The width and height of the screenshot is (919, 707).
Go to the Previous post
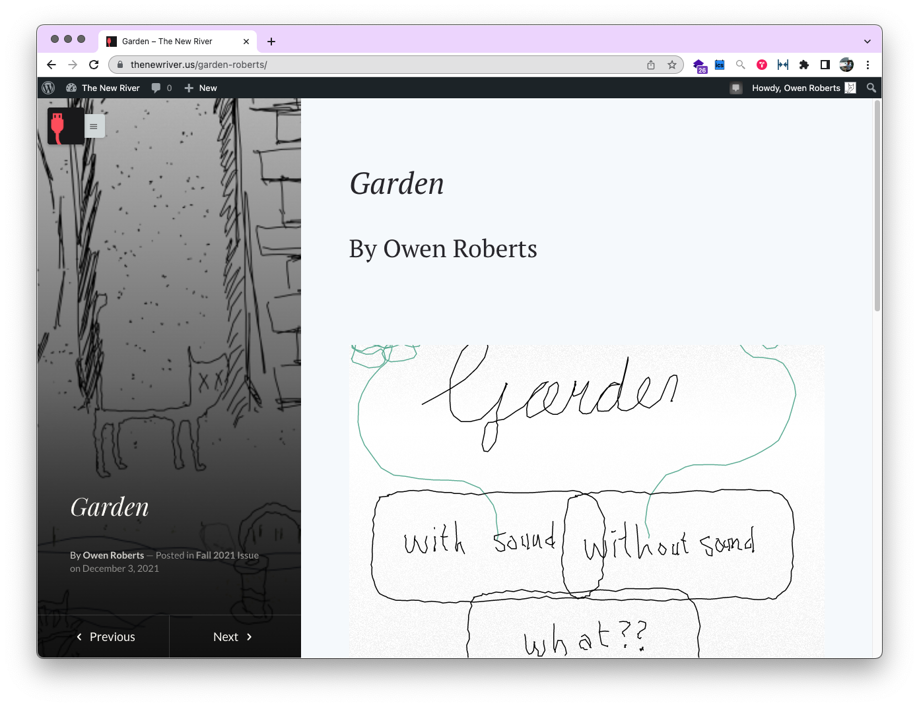[x=106, y=636]
